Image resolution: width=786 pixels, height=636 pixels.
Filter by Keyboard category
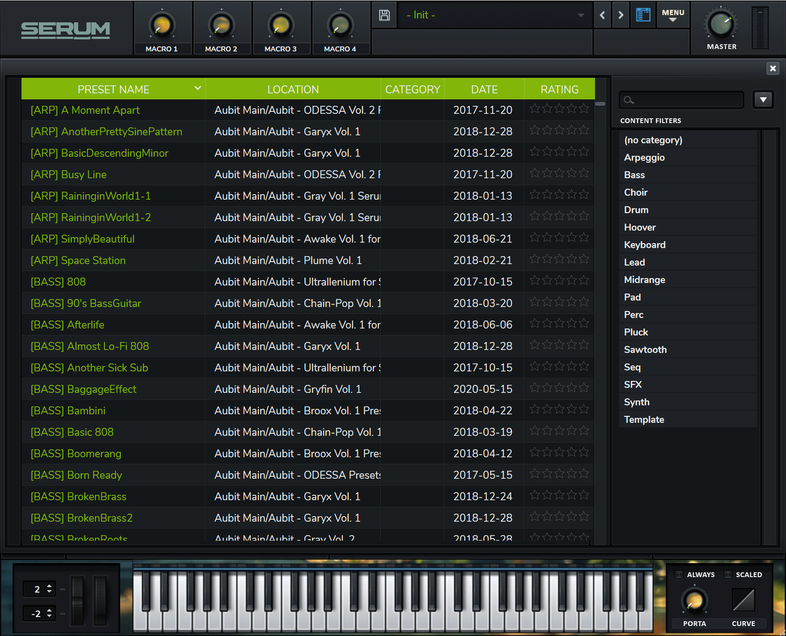point(688,245)
